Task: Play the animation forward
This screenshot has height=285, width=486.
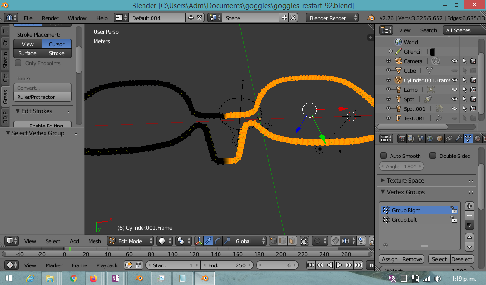Action: [339, 265]
